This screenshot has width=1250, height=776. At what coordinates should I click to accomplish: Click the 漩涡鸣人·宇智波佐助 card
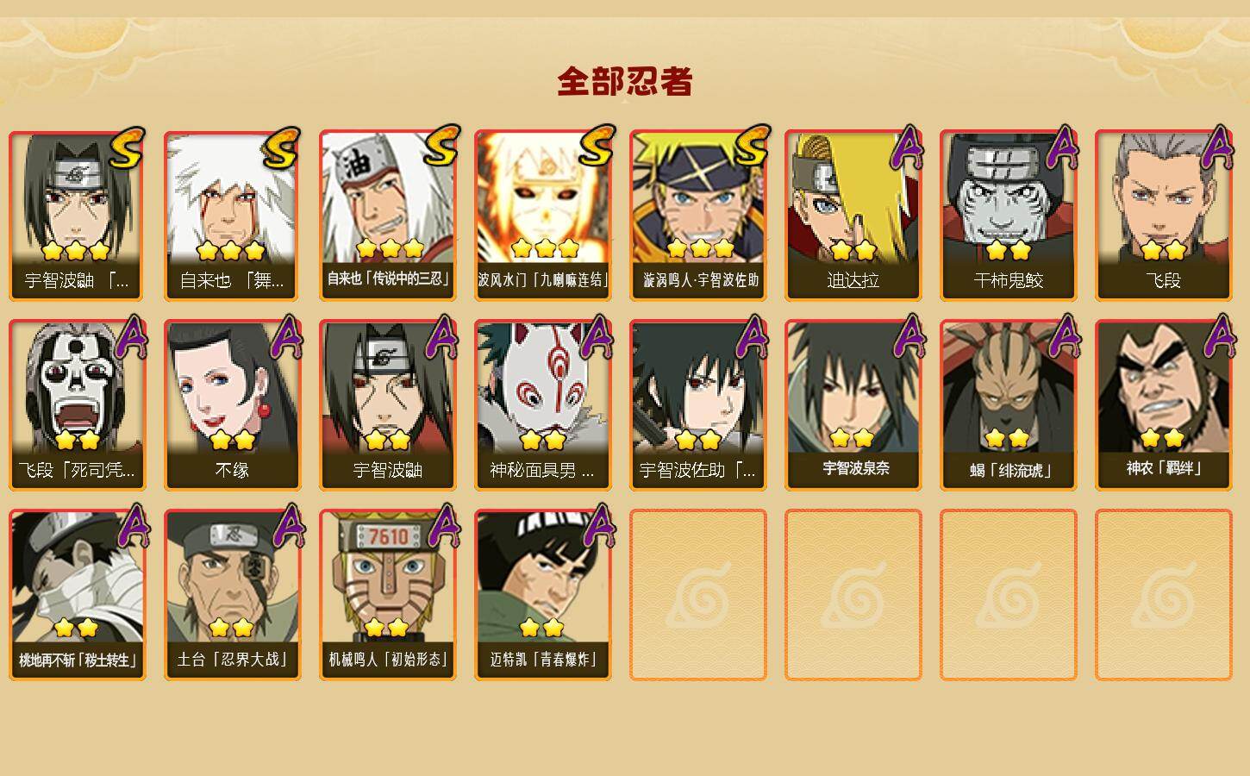tap(697, 216)
